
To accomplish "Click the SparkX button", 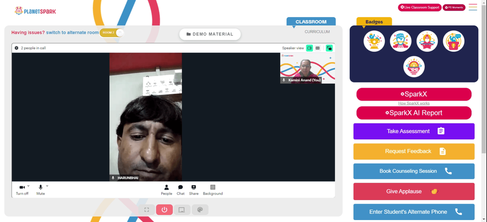I will click(413, 94).
